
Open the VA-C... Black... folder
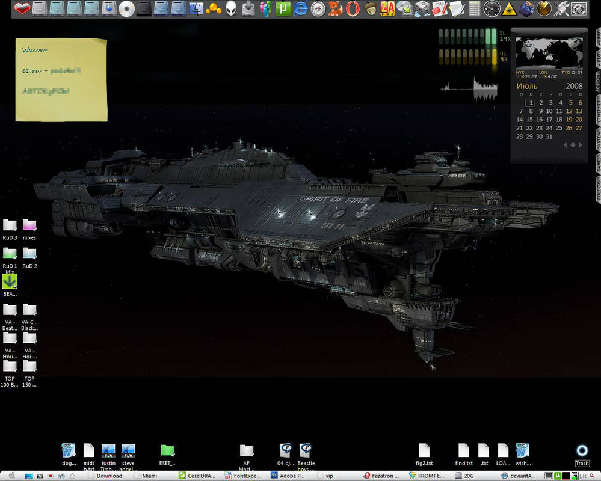[29, 317]
